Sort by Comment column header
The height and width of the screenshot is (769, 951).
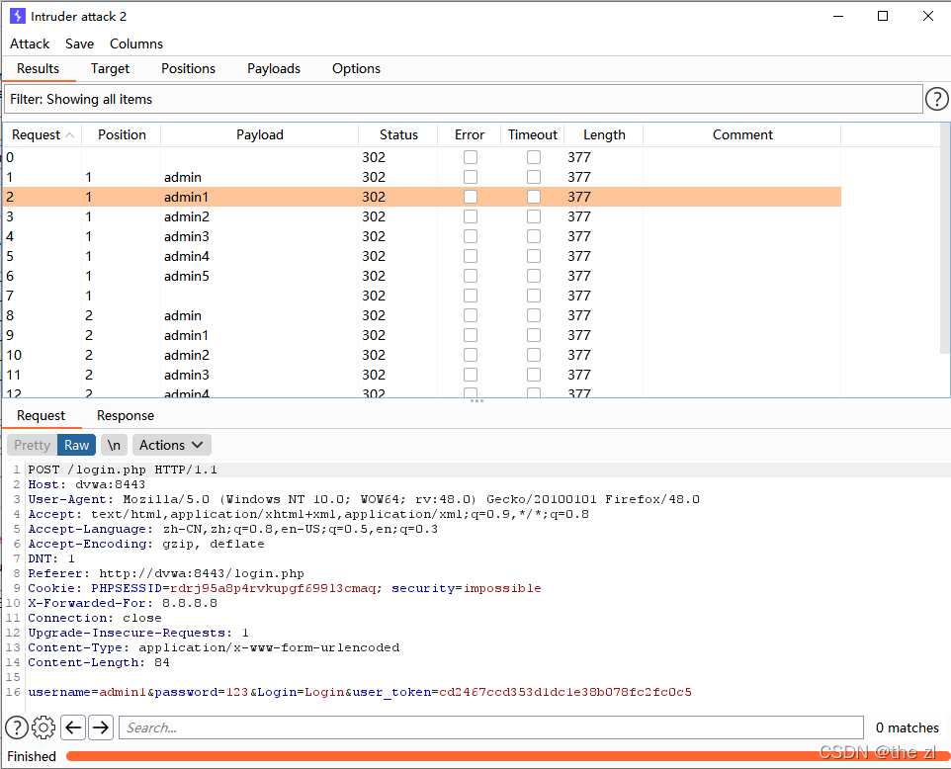coord(742,134)
